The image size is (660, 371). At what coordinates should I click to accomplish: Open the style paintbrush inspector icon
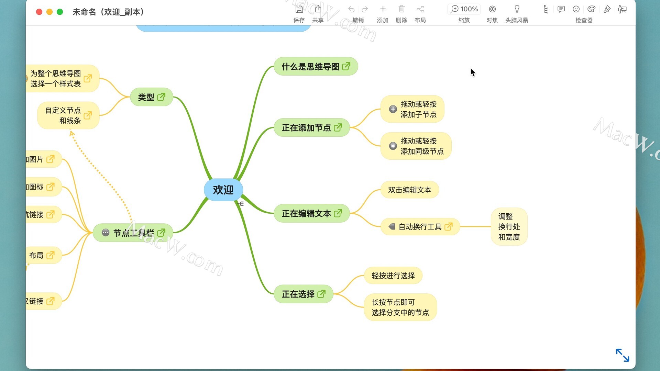607,9
